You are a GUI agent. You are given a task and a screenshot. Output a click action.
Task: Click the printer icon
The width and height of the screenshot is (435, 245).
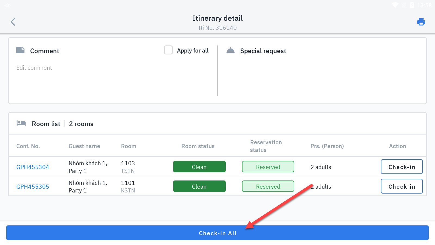pos(421,22)
